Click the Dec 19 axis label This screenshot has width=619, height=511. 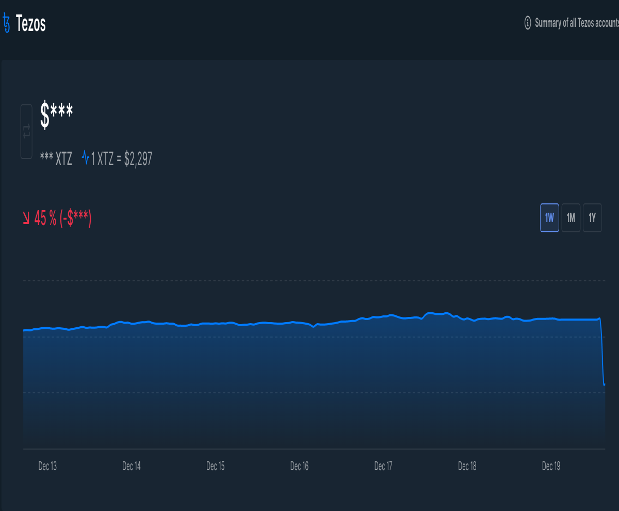coord(551,466)
